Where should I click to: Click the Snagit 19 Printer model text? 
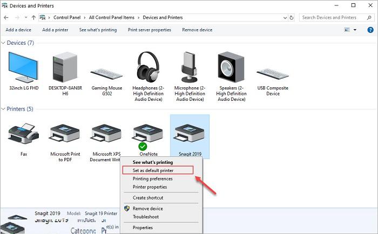[x=101, y=214]
